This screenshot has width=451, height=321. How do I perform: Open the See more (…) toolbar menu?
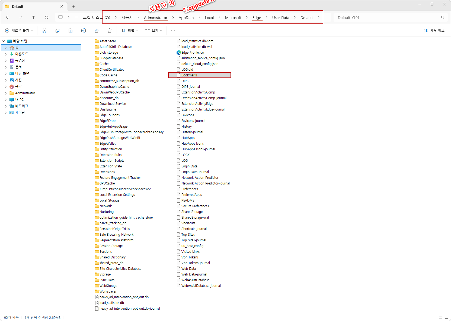[x=173, y=31]
